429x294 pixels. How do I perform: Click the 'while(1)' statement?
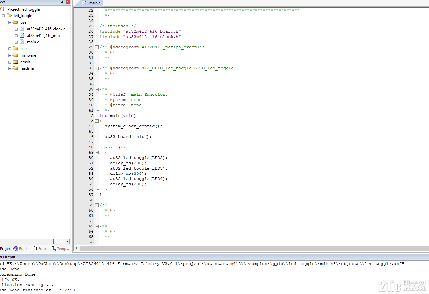point(115,147)
